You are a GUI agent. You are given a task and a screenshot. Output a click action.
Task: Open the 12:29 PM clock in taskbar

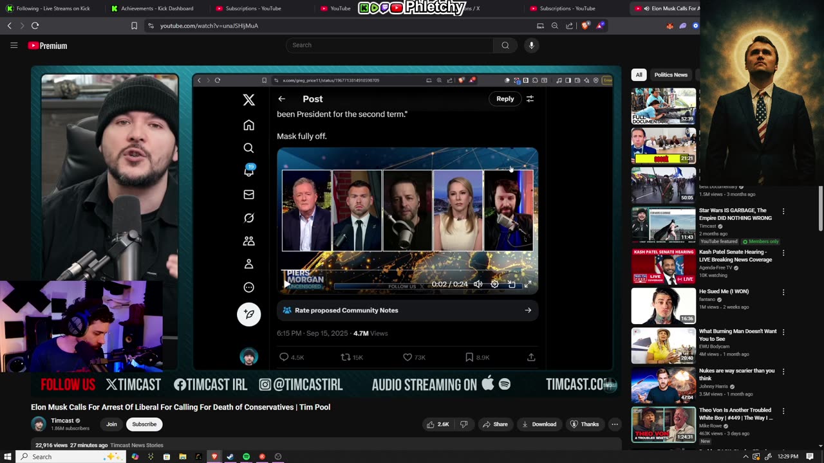[x=788, y=457]
